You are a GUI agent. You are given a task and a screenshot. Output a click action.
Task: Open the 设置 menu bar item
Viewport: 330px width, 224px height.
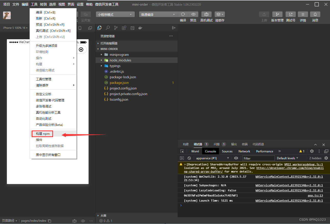click(80, 4)
